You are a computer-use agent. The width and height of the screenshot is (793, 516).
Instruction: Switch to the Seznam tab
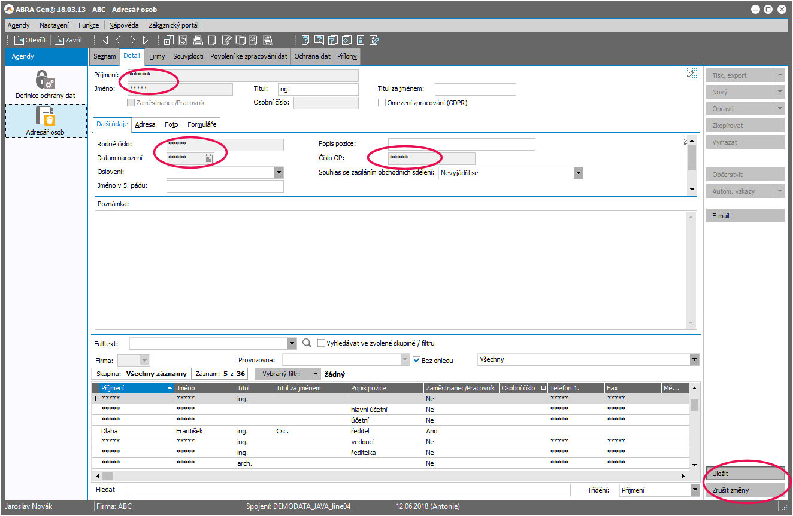click(x=105, y=56)
